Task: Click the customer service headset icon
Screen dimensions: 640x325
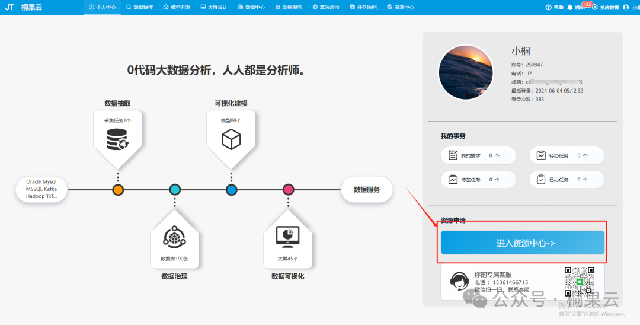Action: pyautogui.click(x=459, y=282)
